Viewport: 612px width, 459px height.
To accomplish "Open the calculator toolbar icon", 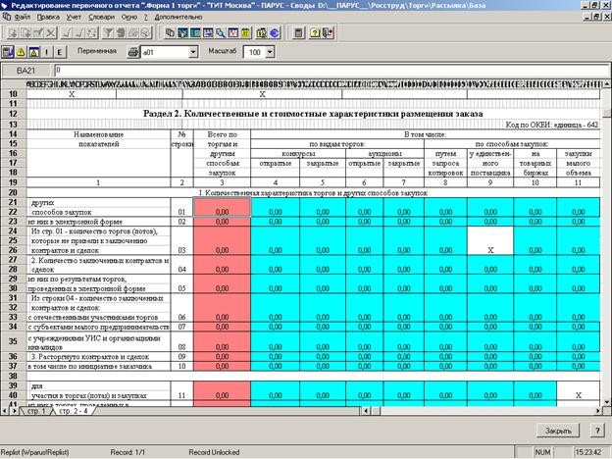I will 298,33.
